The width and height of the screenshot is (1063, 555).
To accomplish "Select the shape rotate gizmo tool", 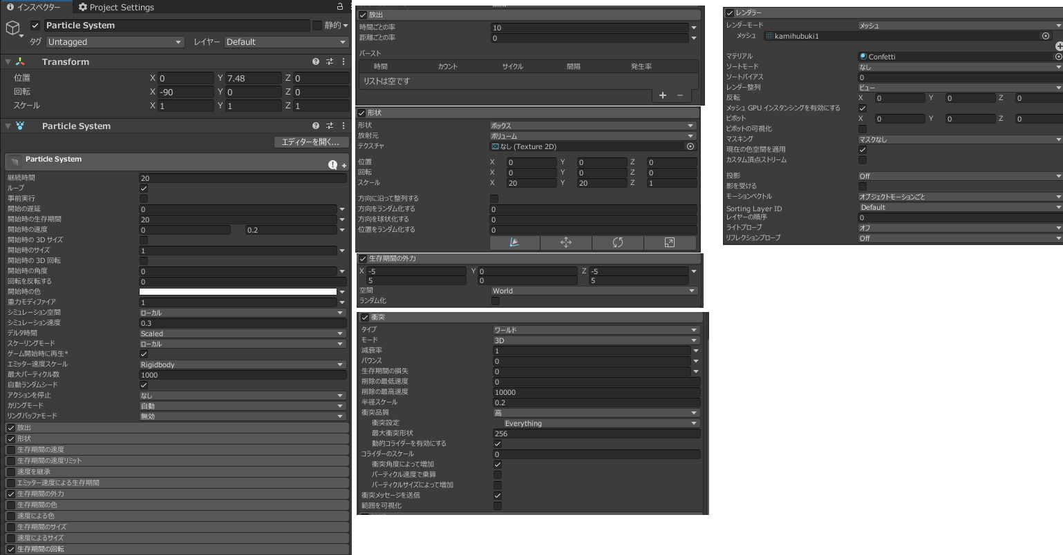I will click(x=617, y=242).
